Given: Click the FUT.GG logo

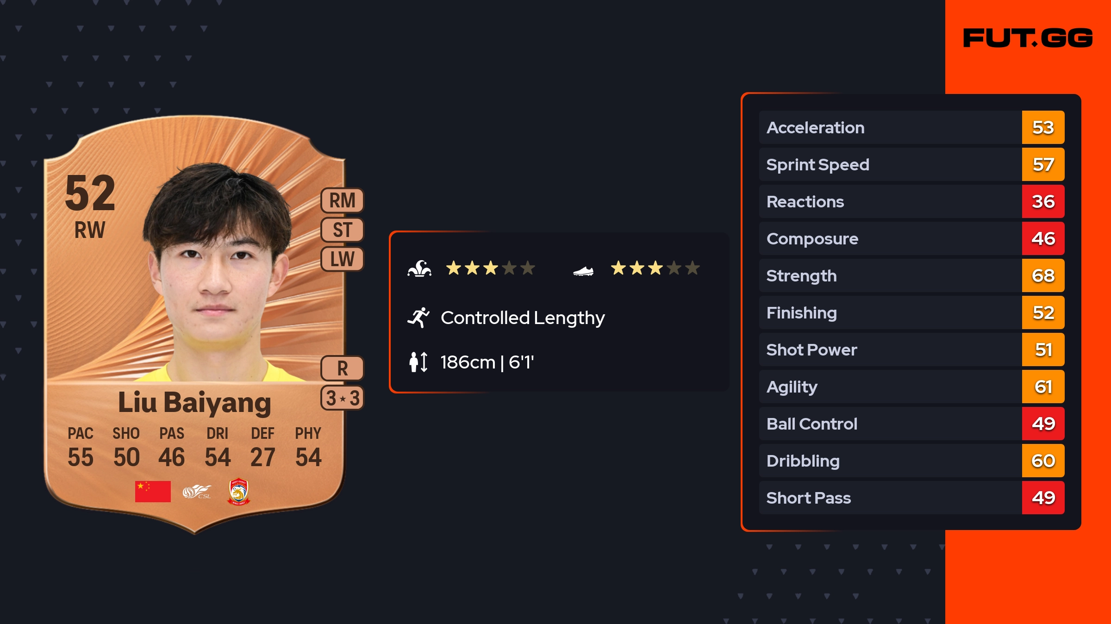Looking at the screenshot, I should (x=1028, y=38).
